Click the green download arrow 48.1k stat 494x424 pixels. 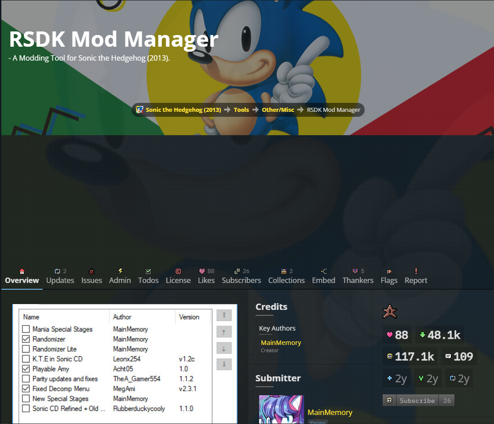(440, 335)
